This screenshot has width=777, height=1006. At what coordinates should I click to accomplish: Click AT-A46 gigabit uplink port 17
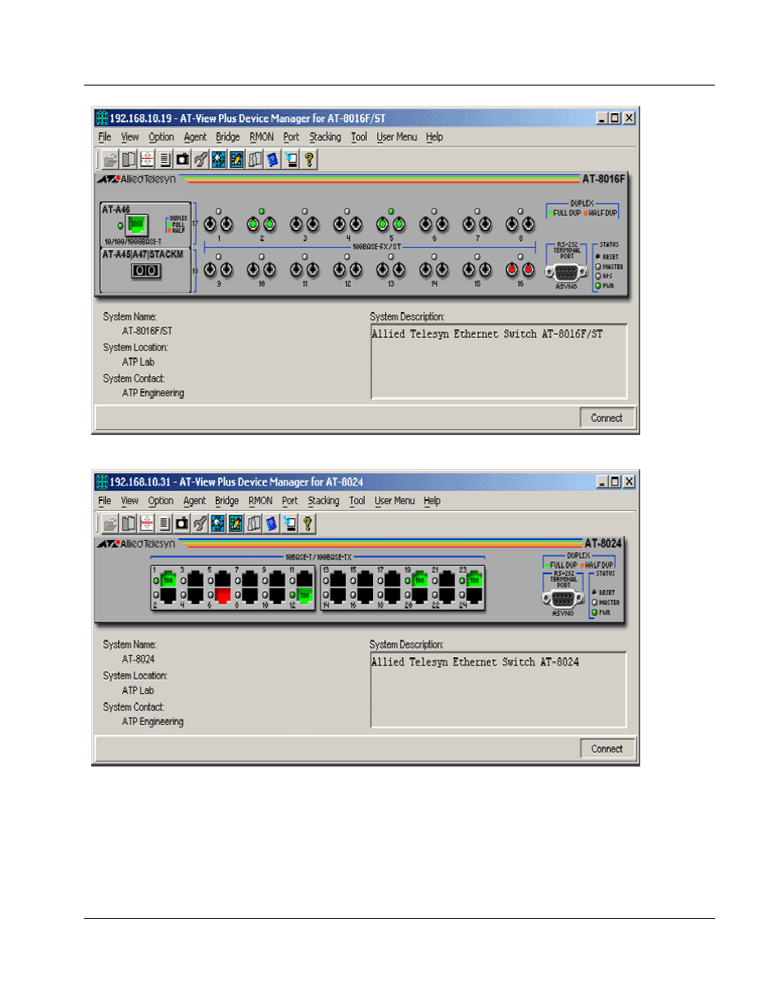click(136, 225)
